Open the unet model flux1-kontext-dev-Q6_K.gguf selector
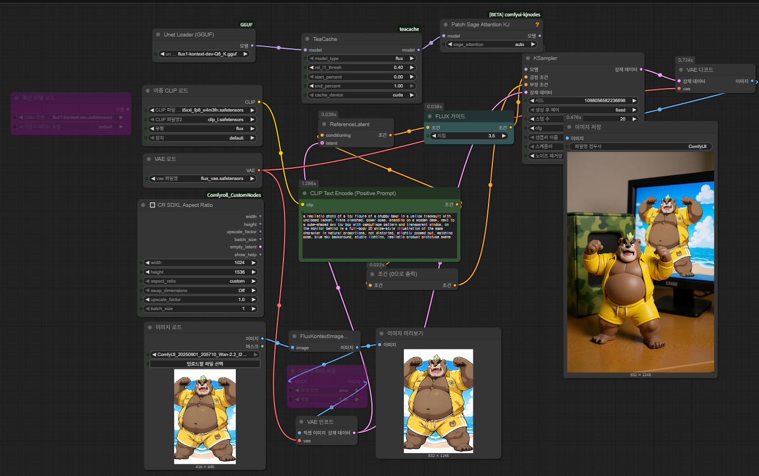Screen dimensions: 759x476 (204, 54)
